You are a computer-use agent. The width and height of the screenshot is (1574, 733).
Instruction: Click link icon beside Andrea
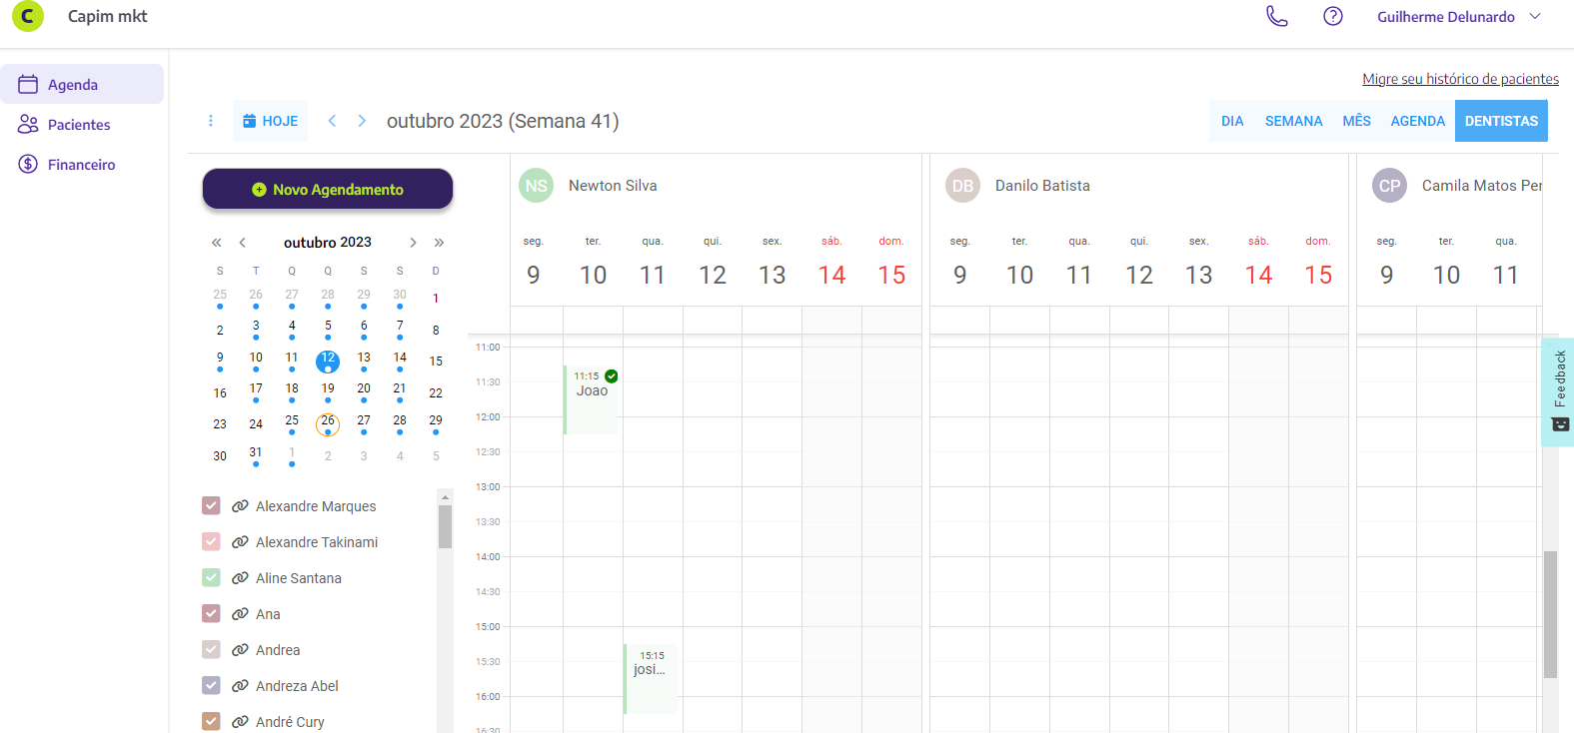pos(240,650)
